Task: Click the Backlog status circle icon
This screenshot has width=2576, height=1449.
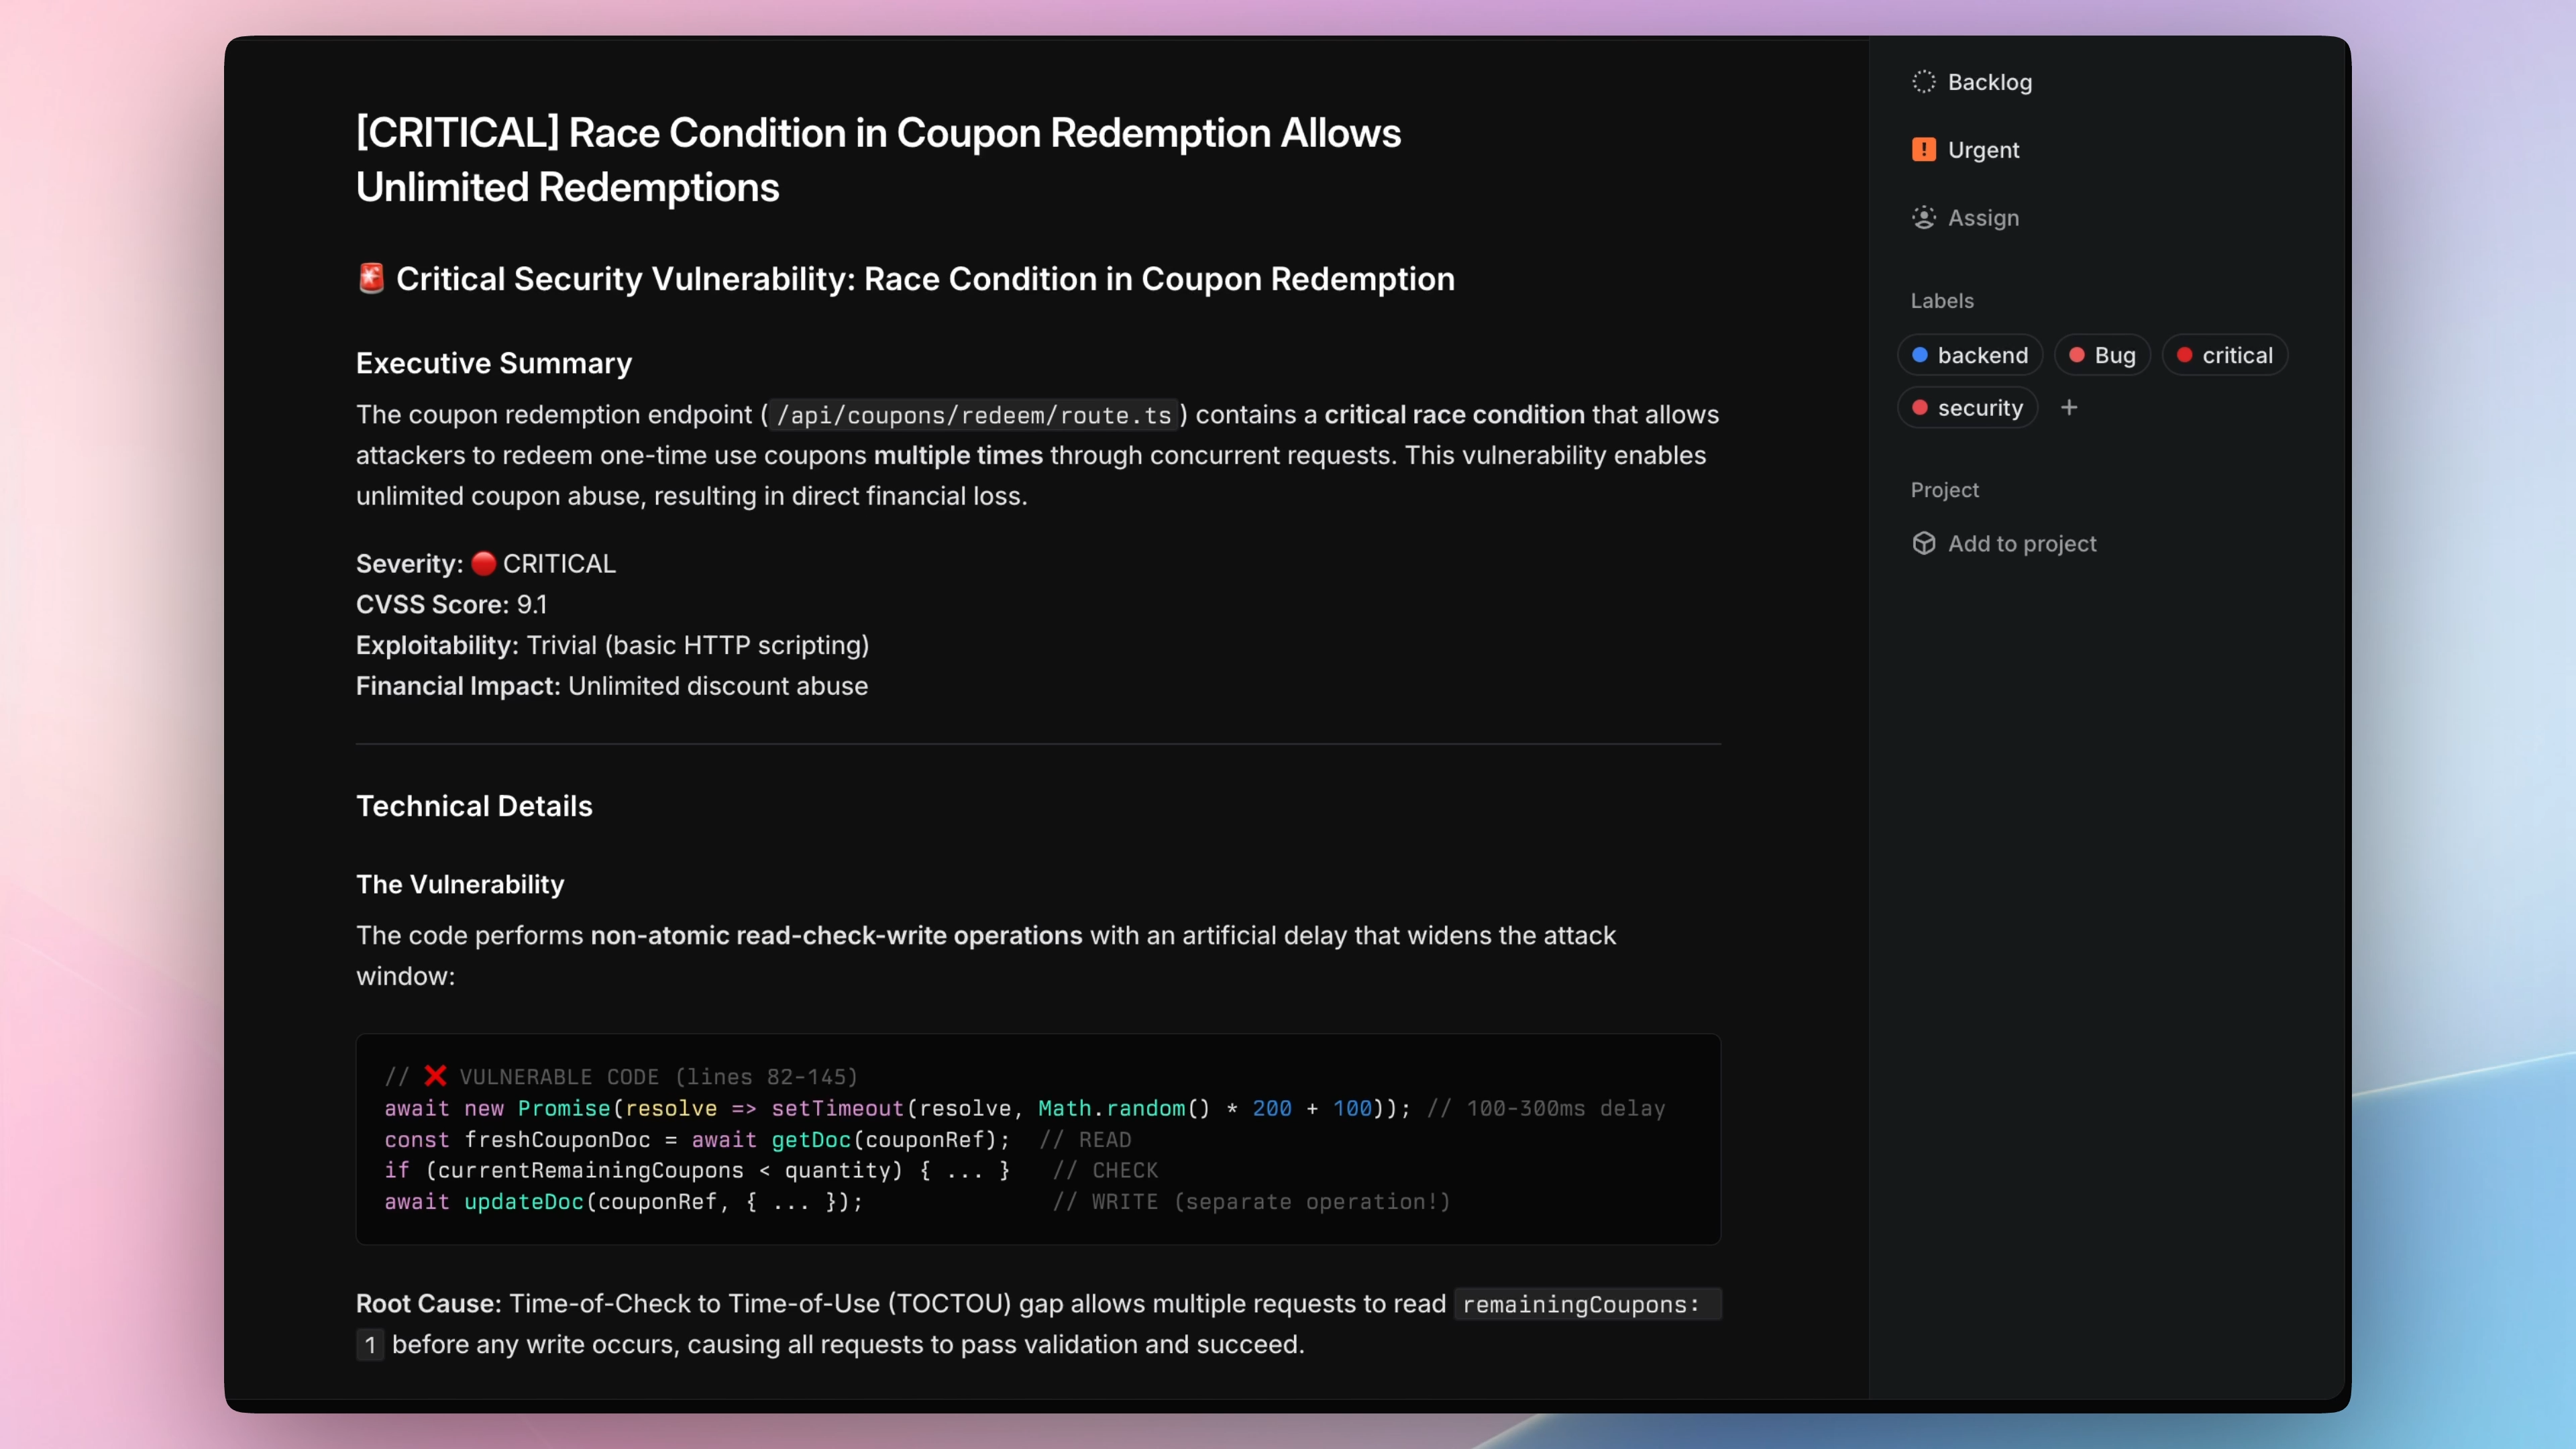Action: (x=1923, y=82)
